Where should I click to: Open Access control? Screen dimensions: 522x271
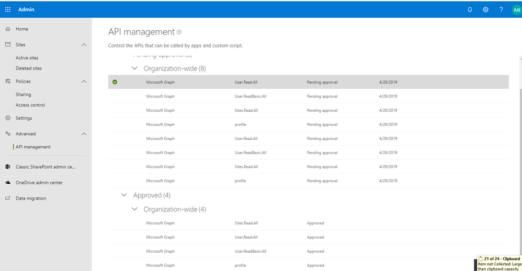coord(30,105)
